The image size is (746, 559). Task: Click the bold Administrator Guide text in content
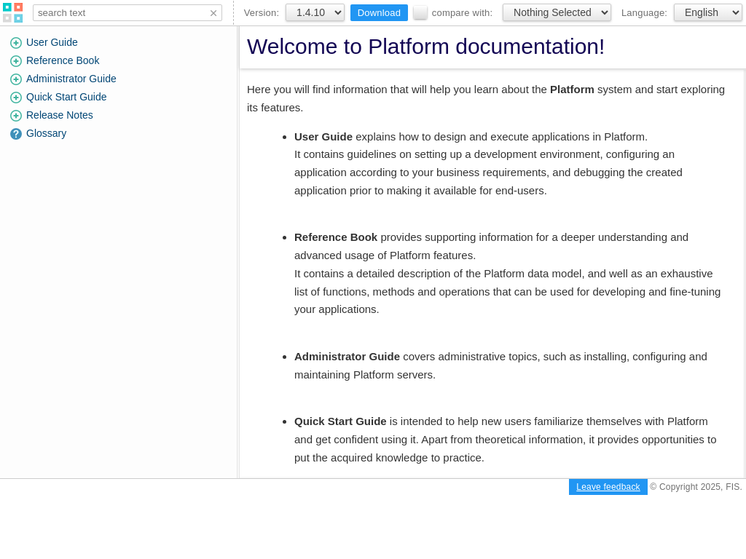click(348, 357)
